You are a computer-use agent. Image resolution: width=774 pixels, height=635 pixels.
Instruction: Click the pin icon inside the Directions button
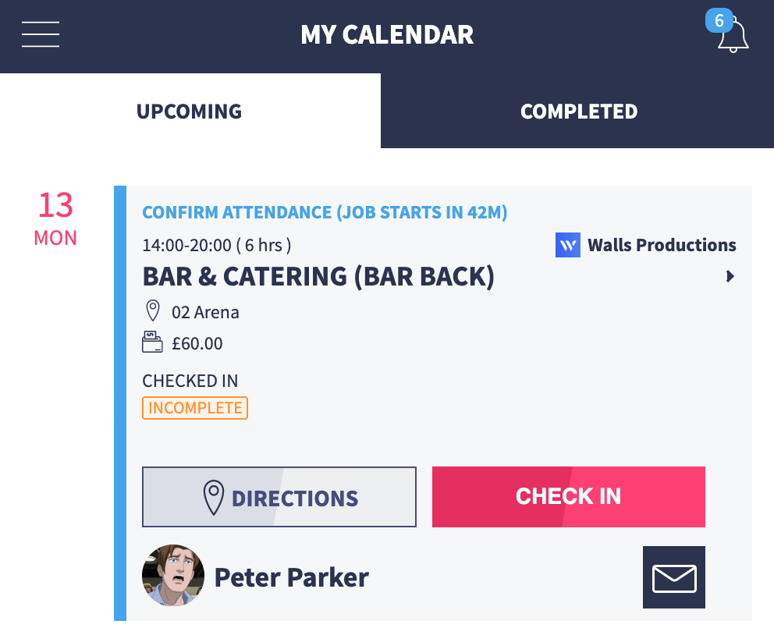[x=214, y=498]
